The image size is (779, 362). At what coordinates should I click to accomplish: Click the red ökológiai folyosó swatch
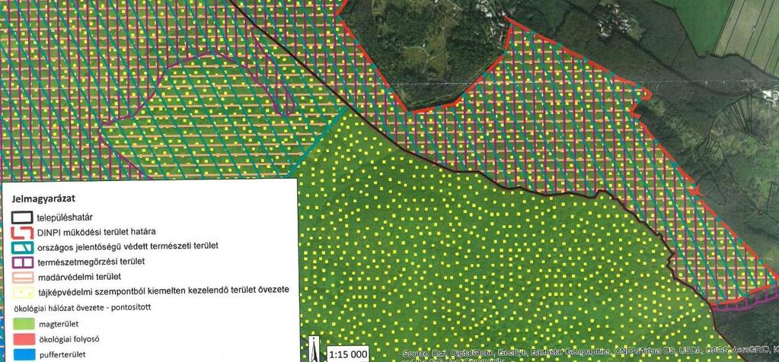point(22,340)
